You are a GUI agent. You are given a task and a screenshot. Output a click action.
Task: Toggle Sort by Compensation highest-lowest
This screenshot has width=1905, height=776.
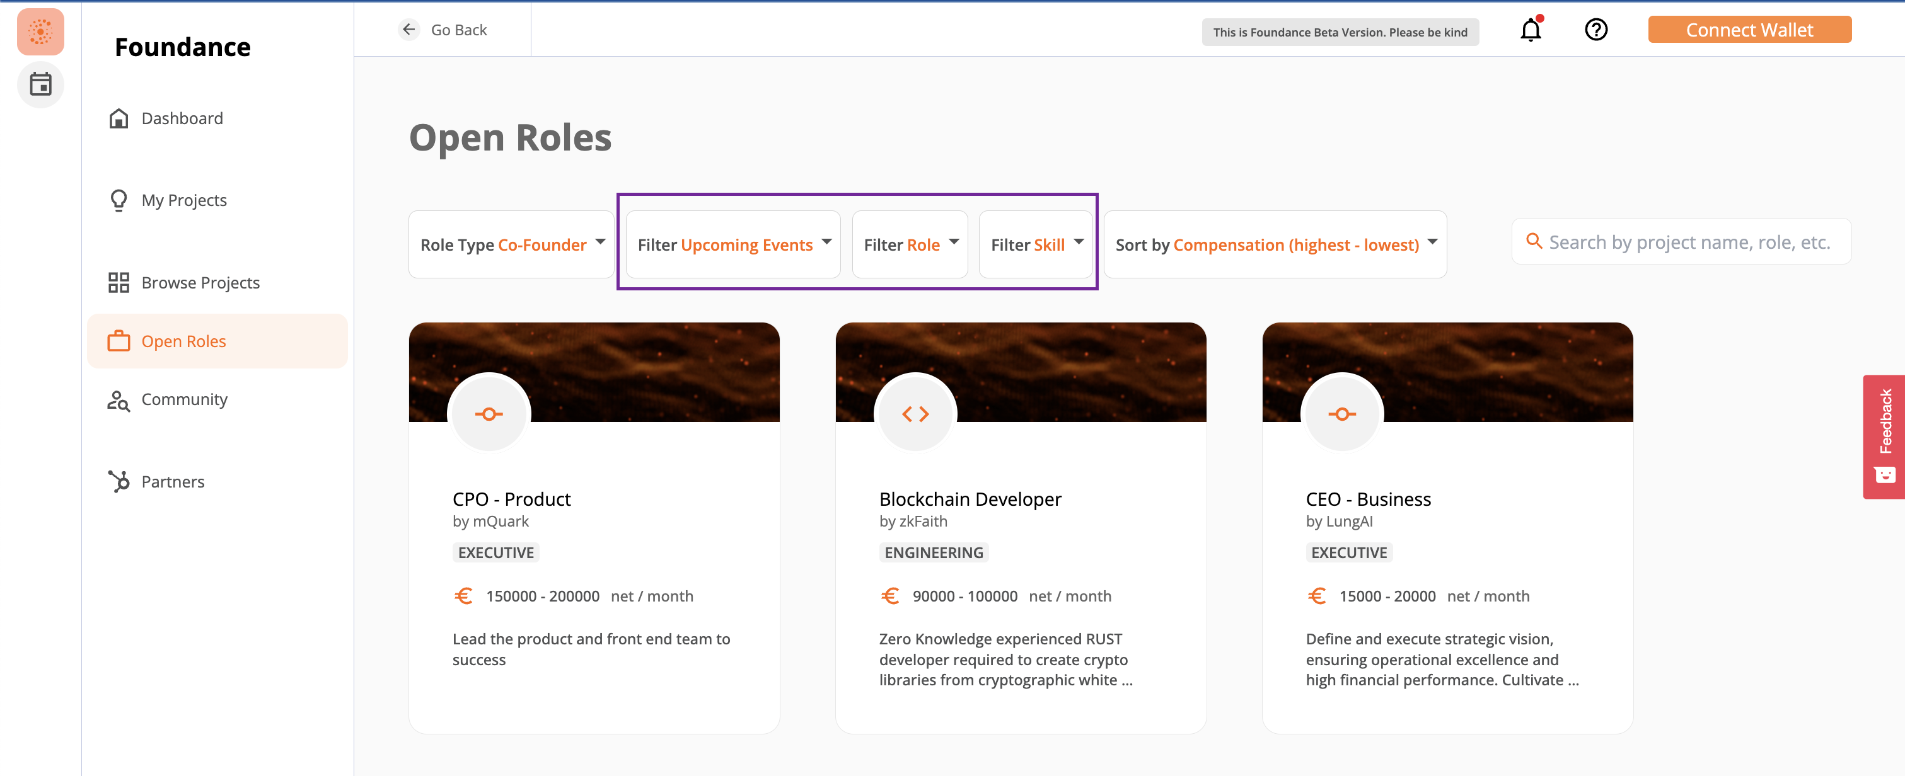click(1272, 243)
